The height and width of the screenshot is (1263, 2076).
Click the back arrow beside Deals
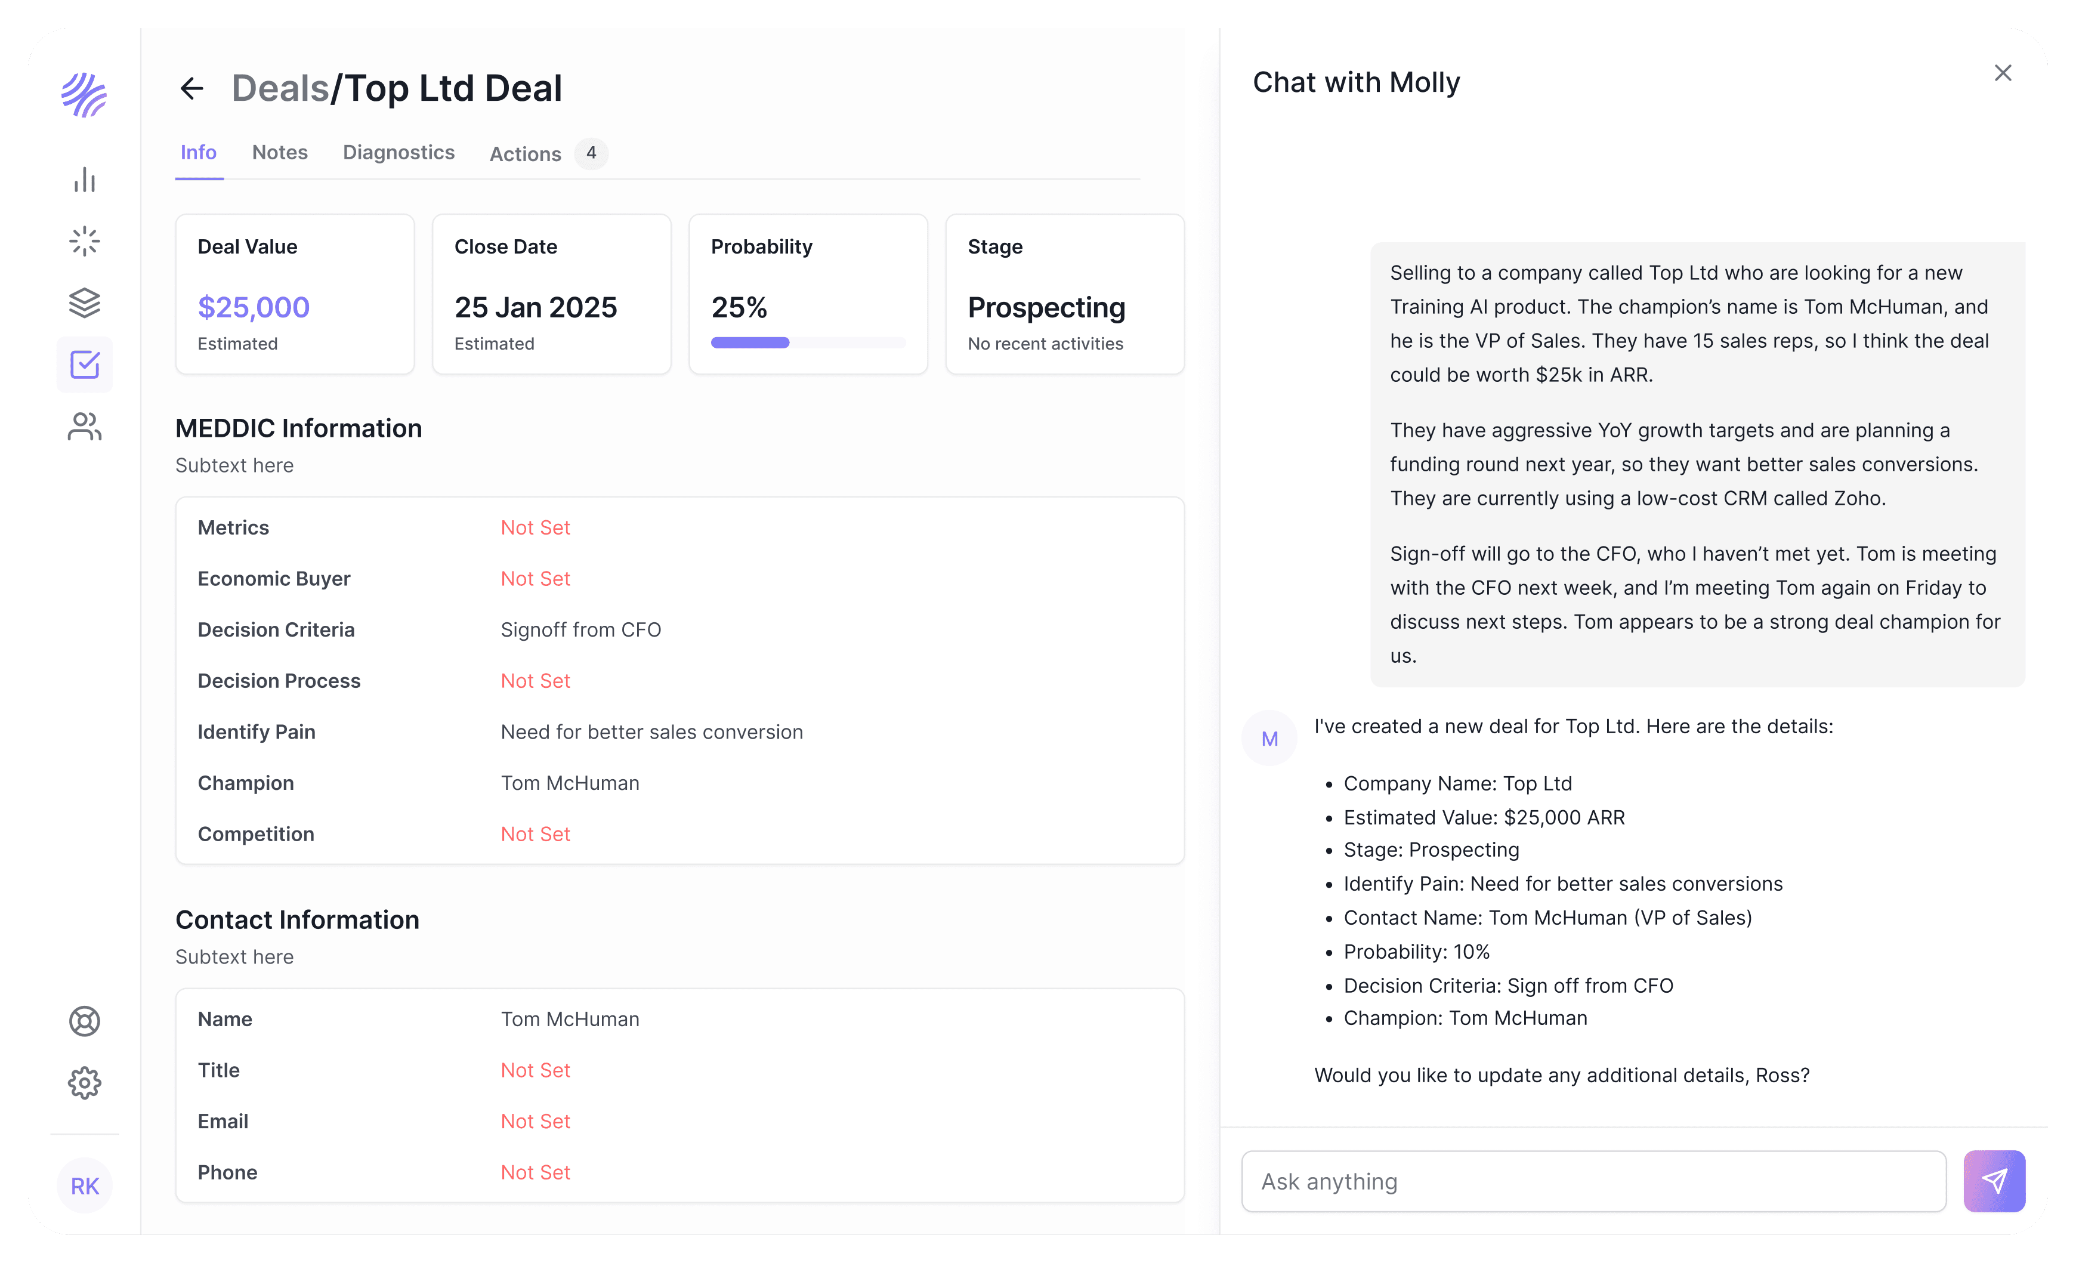pos(192,88)
